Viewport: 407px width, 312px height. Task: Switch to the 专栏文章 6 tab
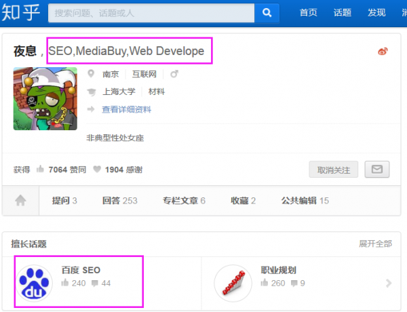click(x=184, y=200)
